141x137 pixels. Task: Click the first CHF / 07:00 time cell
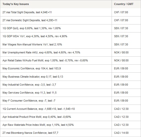121,12
